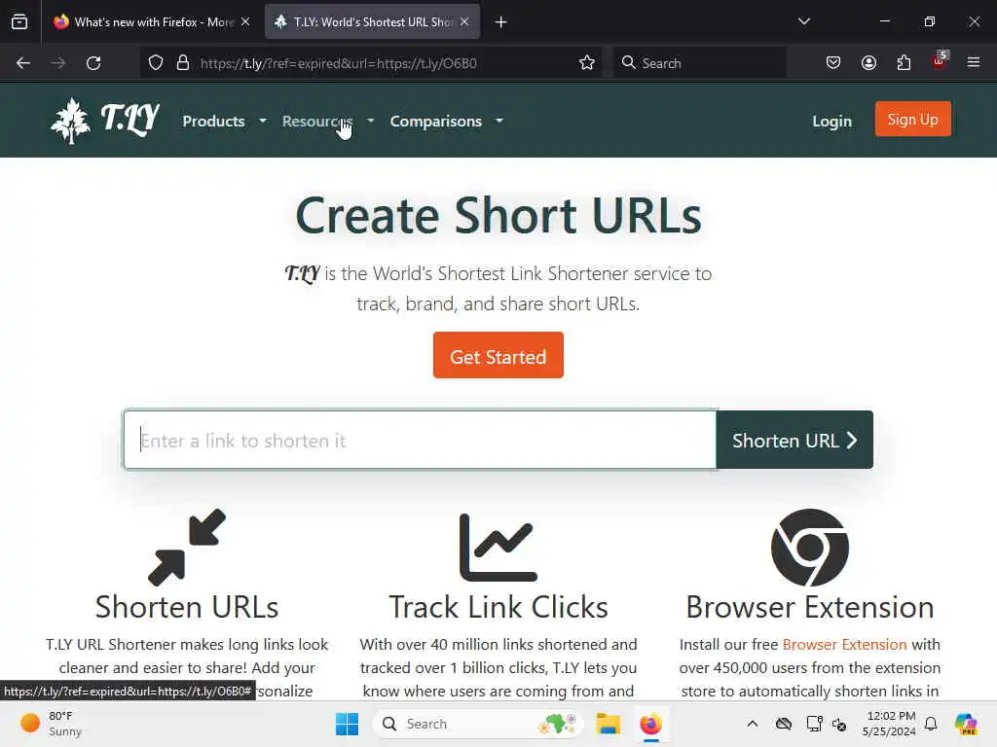
Task: Click the Shorten URLs arrows icon
Action: pyautogui.click(x=187, y=547)
